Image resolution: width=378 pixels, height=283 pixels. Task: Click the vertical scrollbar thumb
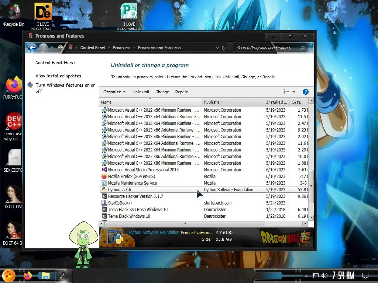pos(311,186)
